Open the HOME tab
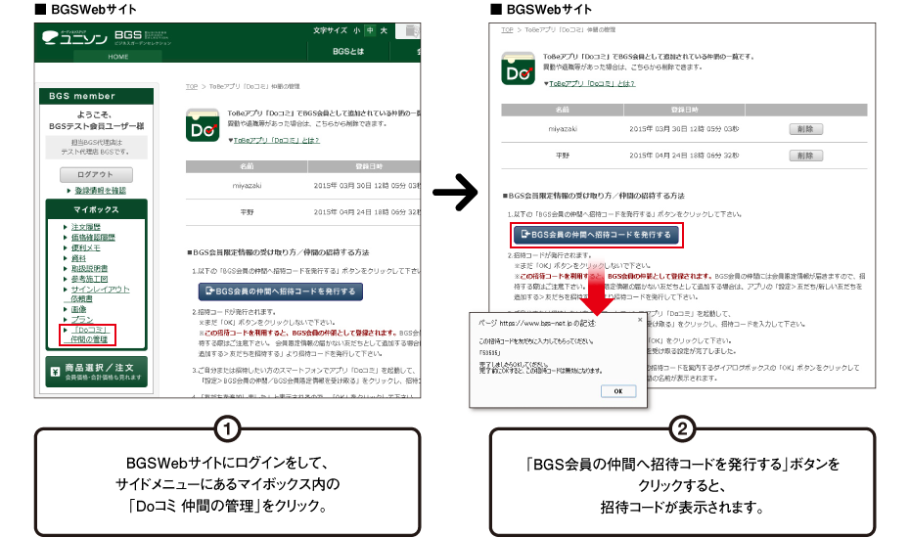The height and width of the screenshot is (538, 910). [117, 57]
